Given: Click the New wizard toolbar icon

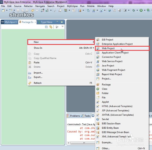Looking at the screenshot, I should click(x=3, y=10).
